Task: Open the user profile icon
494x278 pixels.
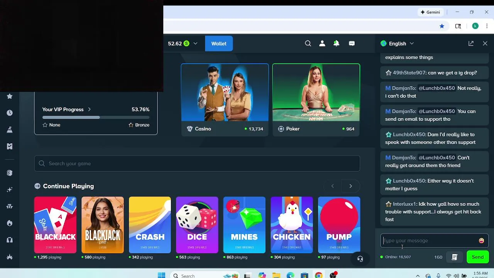Action: coord(322,44)
